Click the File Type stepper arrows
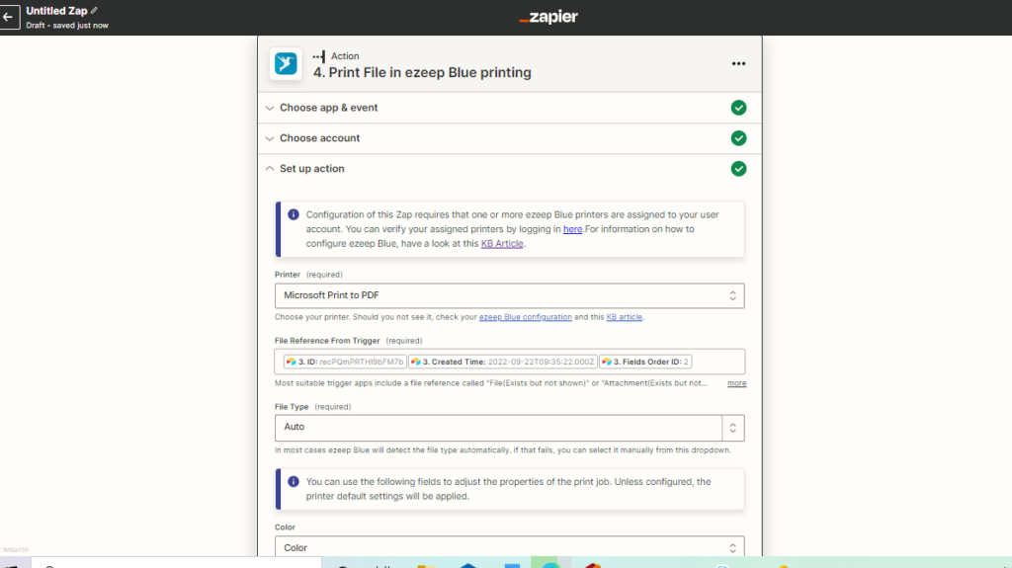 [732, 428]
